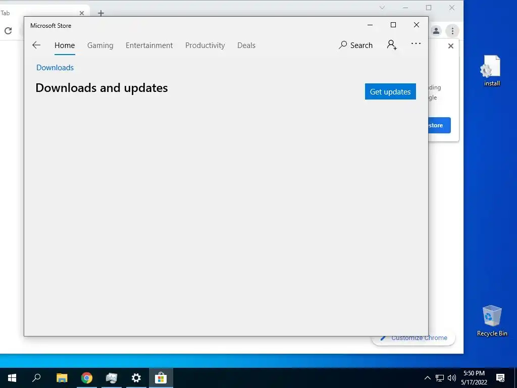
Task: Maximize the Microsoft Store window
Action: pos(393,25)
